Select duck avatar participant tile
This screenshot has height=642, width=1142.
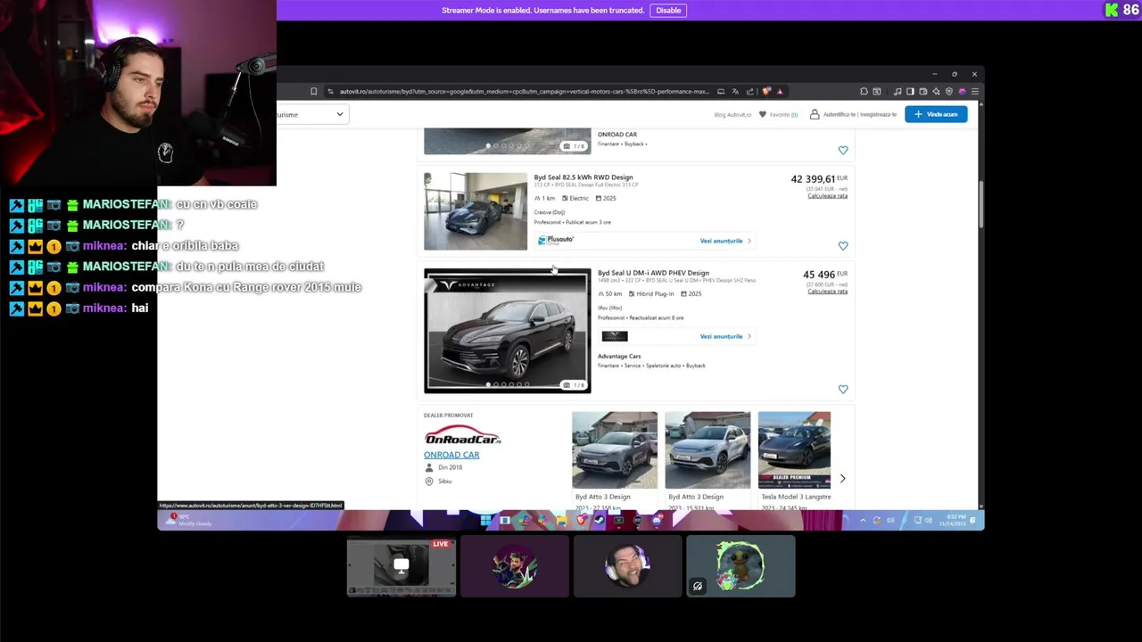[x=741, y=566]
